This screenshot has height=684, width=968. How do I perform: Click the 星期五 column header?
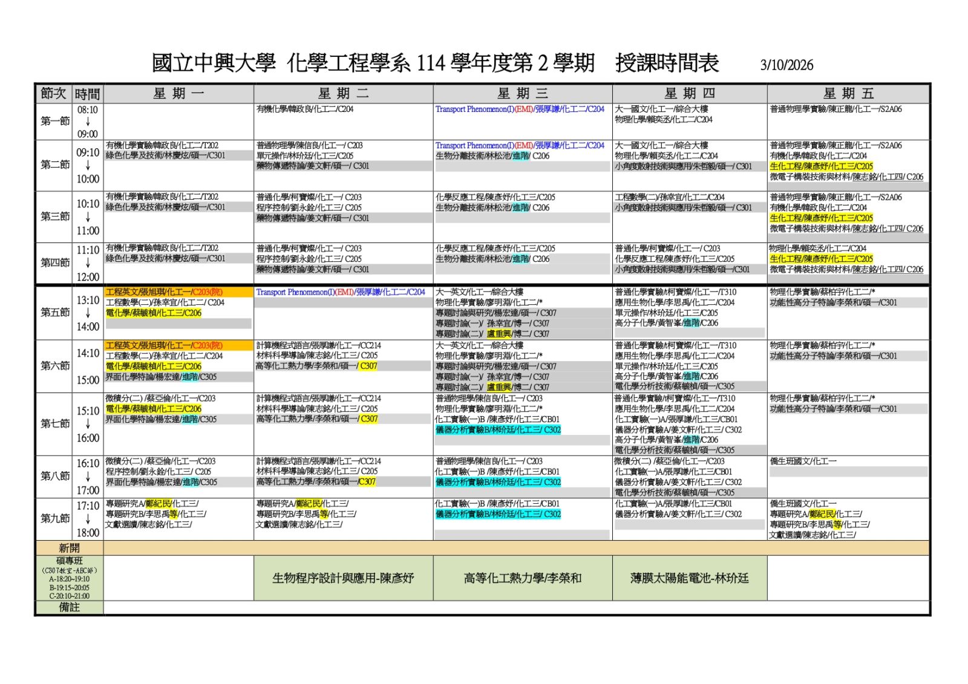[848, 94]
